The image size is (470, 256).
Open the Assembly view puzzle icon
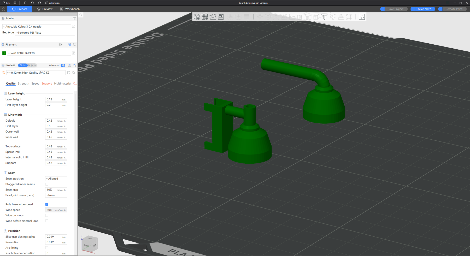(x=362, y=17)
